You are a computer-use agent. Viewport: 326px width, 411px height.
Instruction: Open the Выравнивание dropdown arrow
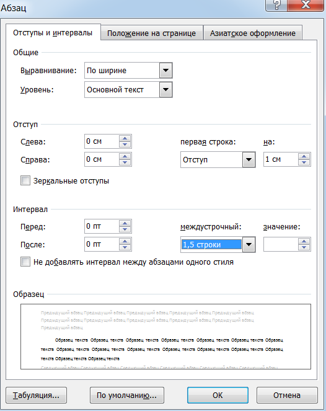coord(166,70)
